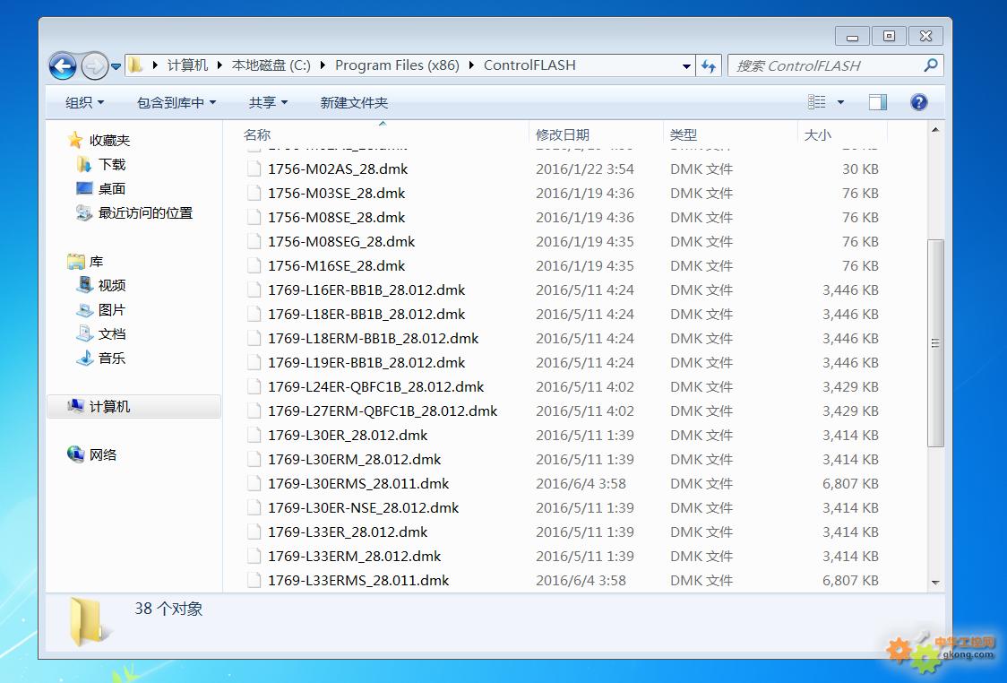
Task: Select file 1769-L18ERM-BB1B_28.012.dmk
Action: (x=373, y=339)
